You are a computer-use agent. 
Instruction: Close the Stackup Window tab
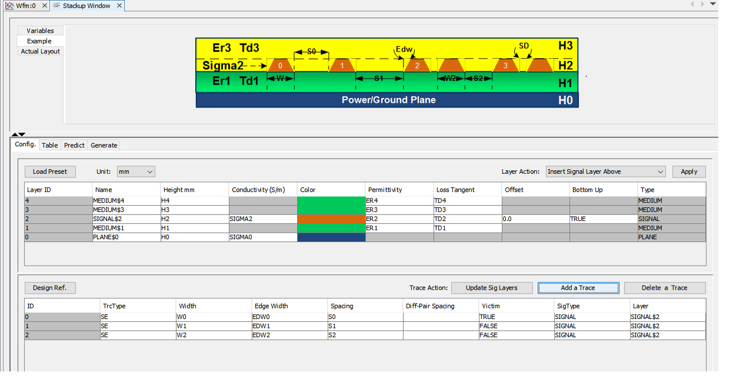(x=118, y=5)
